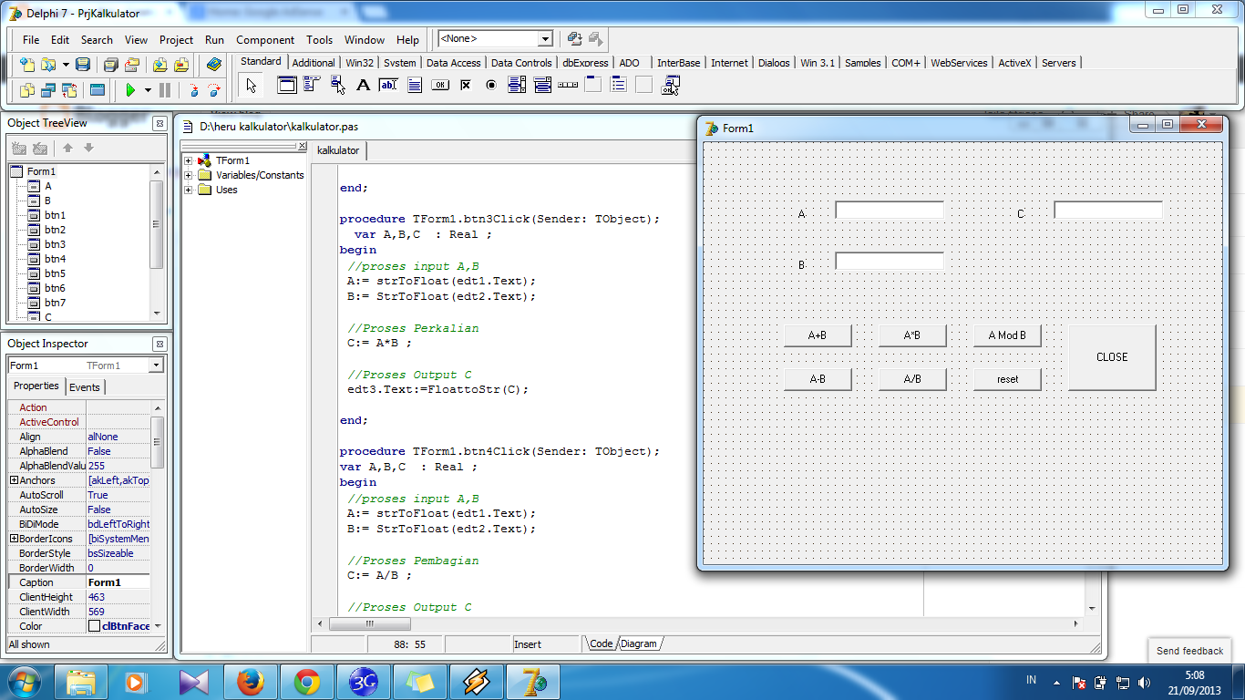Pick the Edit component from the palette
Screen dimensions: 1245x700
coord(389,86)
